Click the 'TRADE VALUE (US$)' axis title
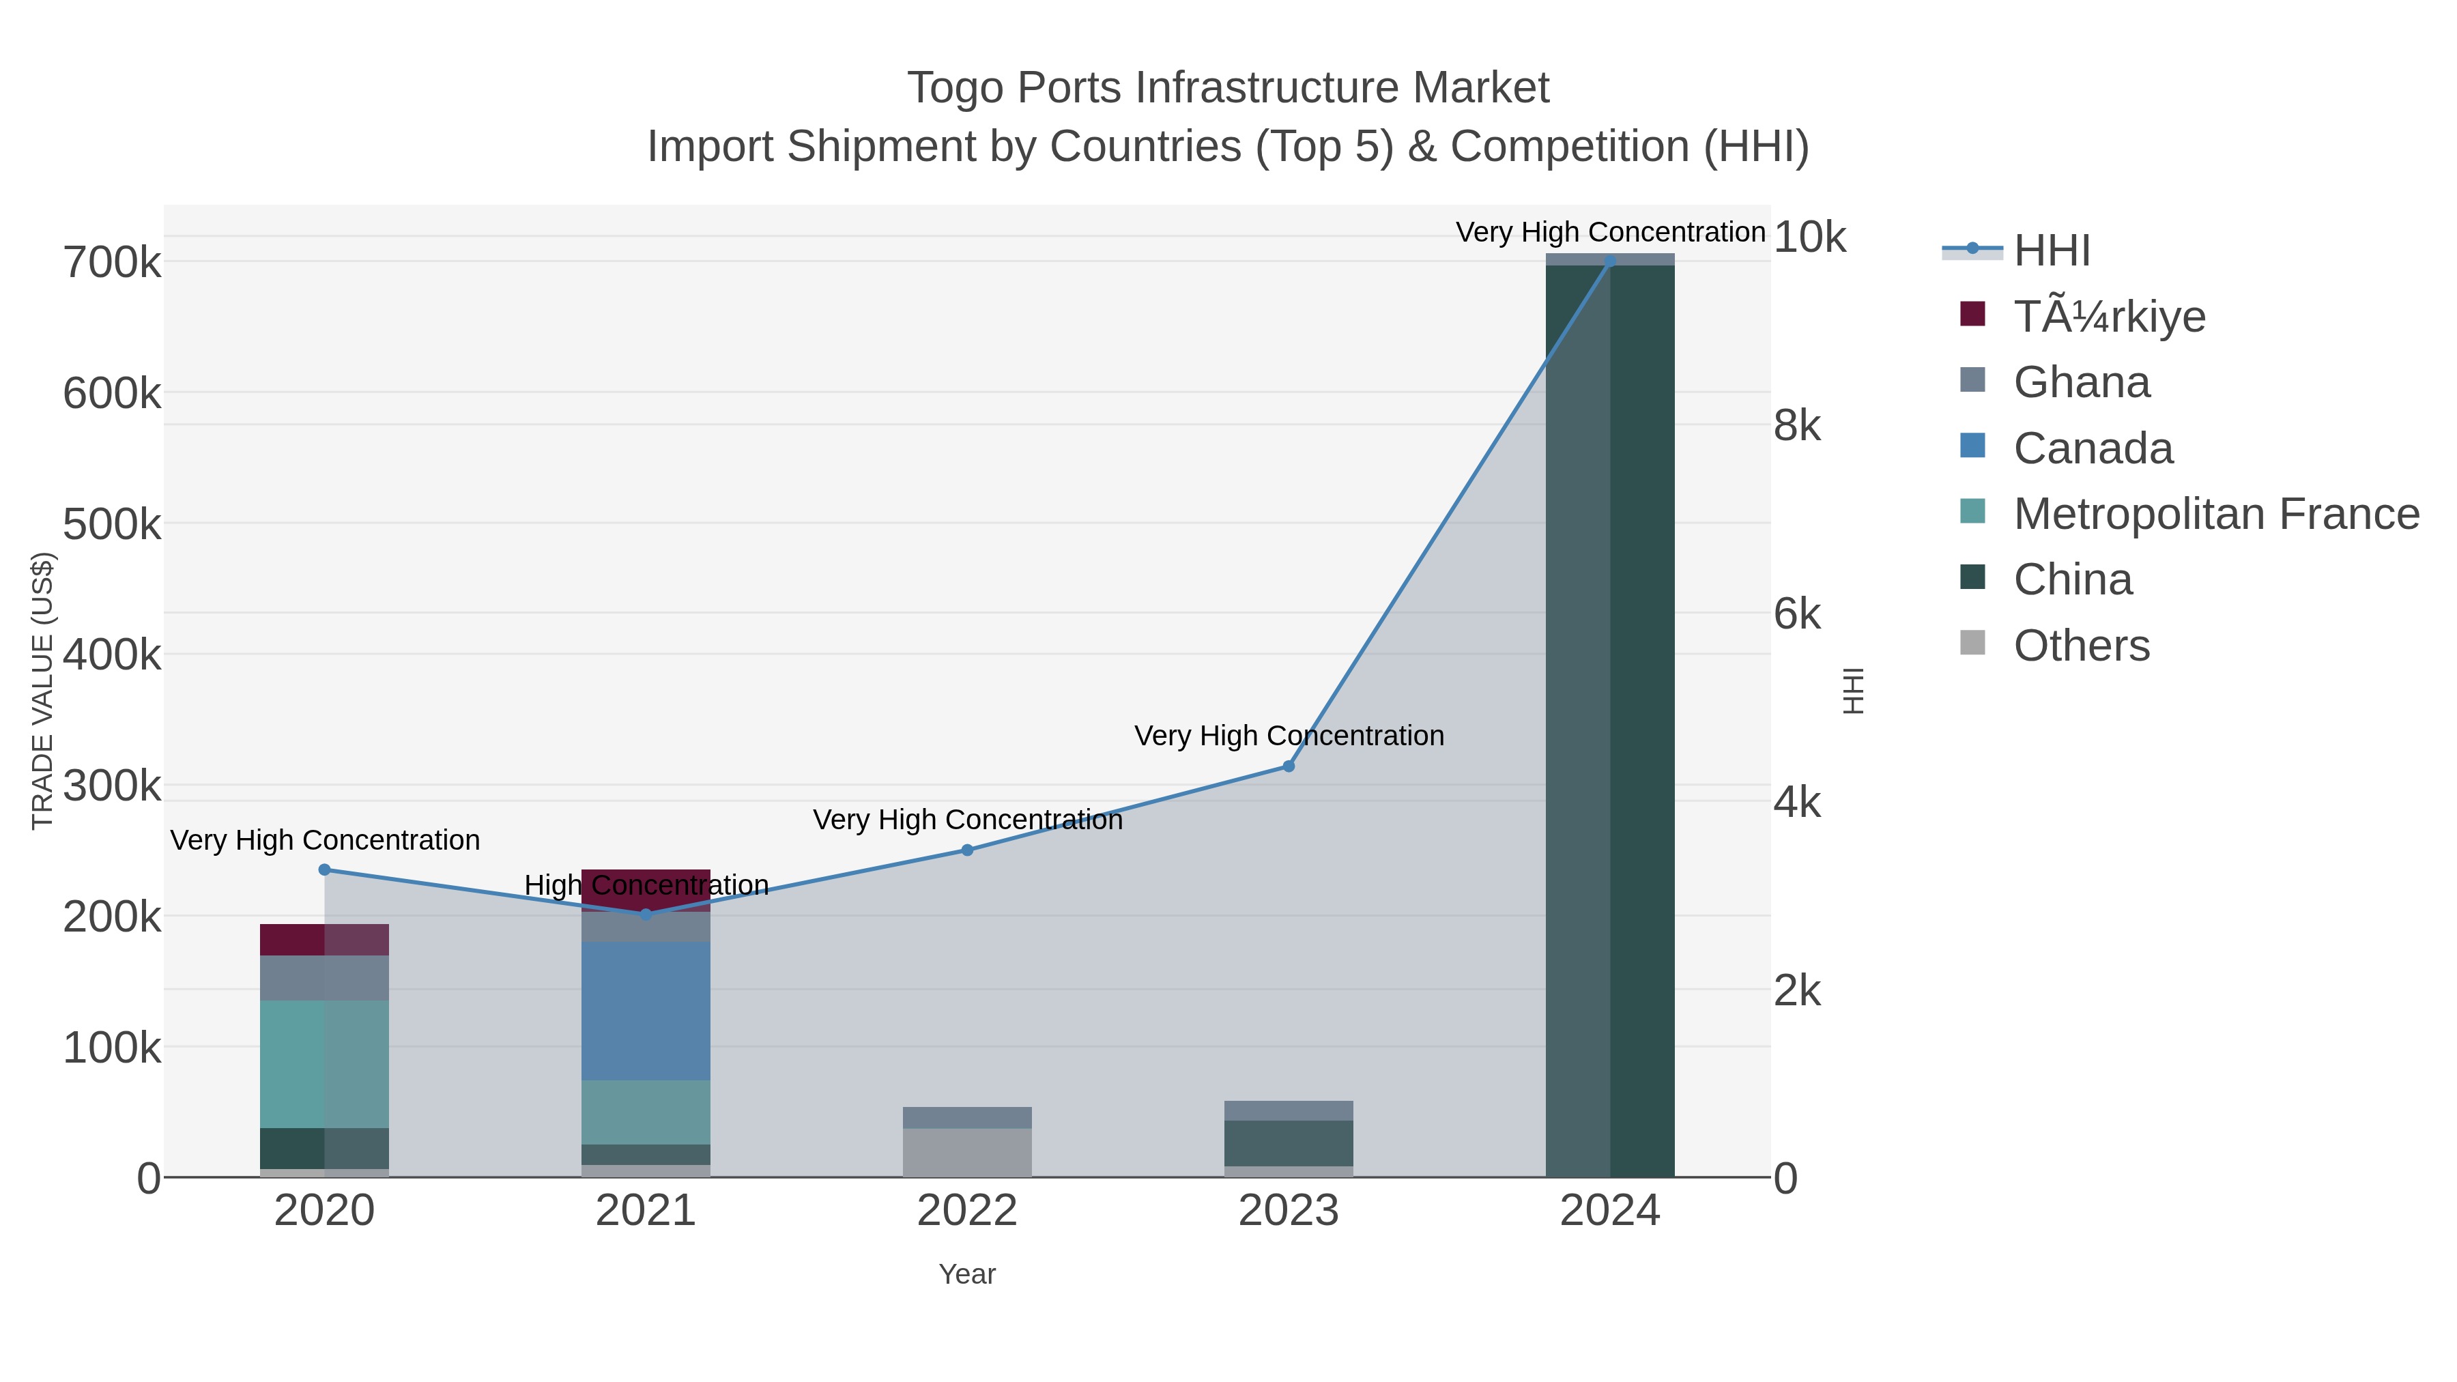The height and width of the screenshot is (1382, 2457). (x=43, y=691)
